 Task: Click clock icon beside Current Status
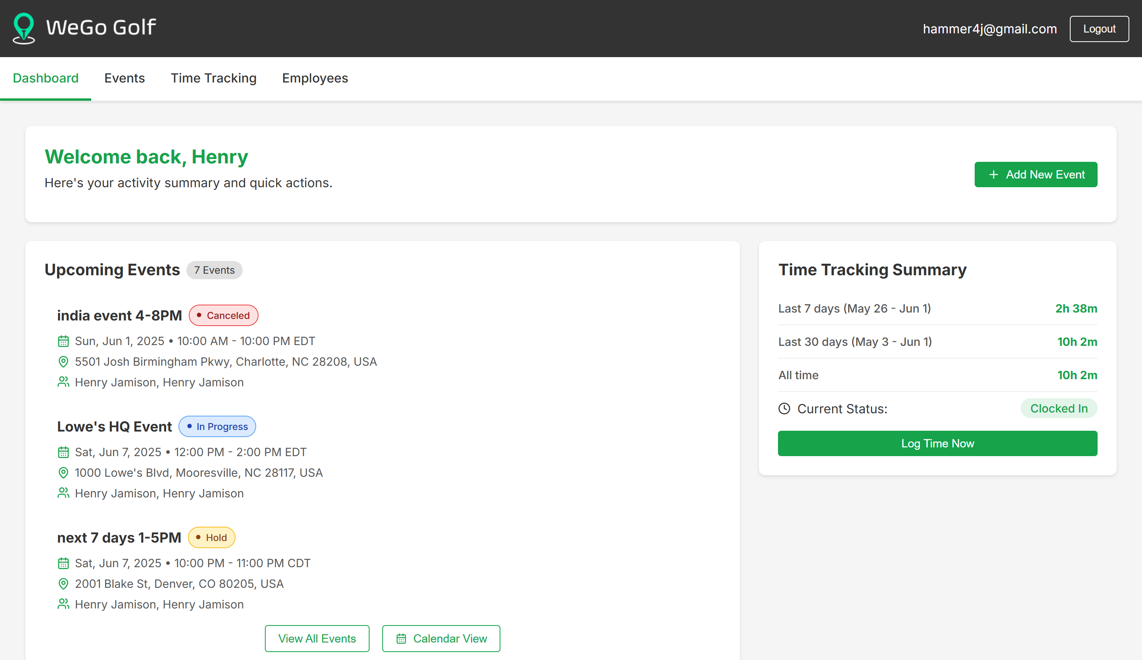point(784,409)
